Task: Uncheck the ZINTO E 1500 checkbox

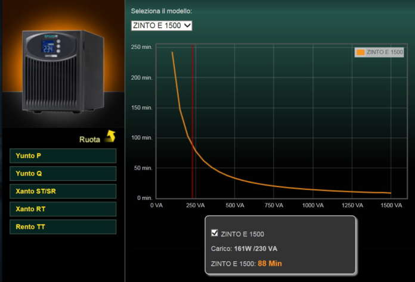Action: [x=215, y=233]
